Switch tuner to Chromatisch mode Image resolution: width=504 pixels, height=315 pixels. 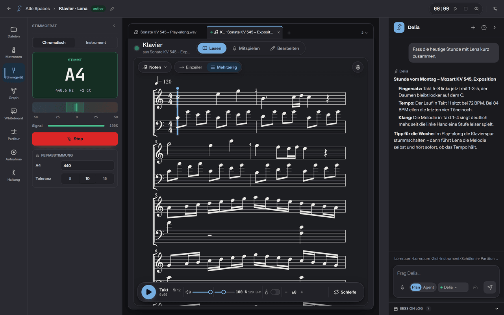click(x=54, y=43)
